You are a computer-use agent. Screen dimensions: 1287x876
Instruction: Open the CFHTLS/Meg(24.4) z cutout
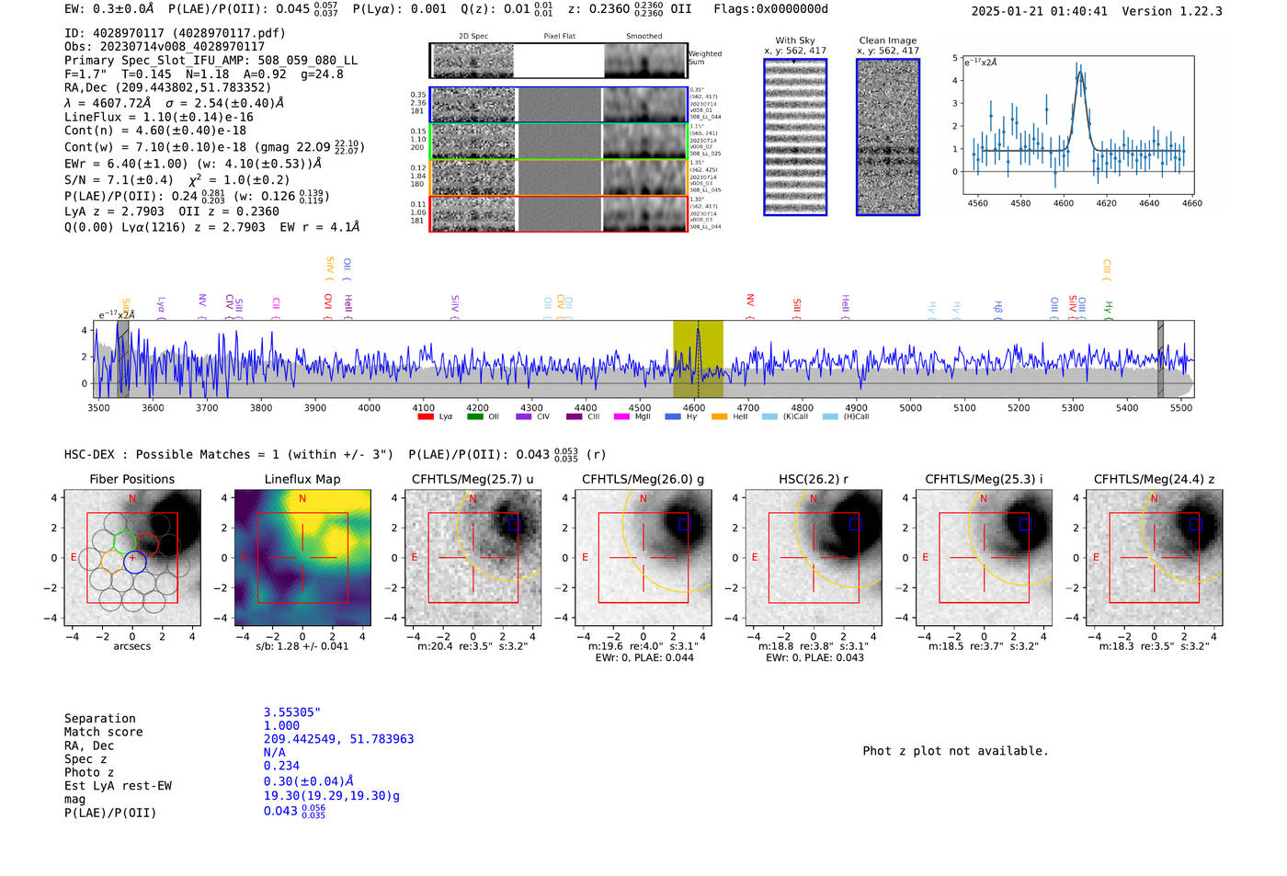1154,558
